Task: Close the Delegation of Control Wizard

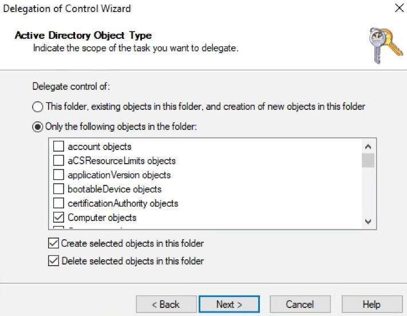Action: coord(399,8)
